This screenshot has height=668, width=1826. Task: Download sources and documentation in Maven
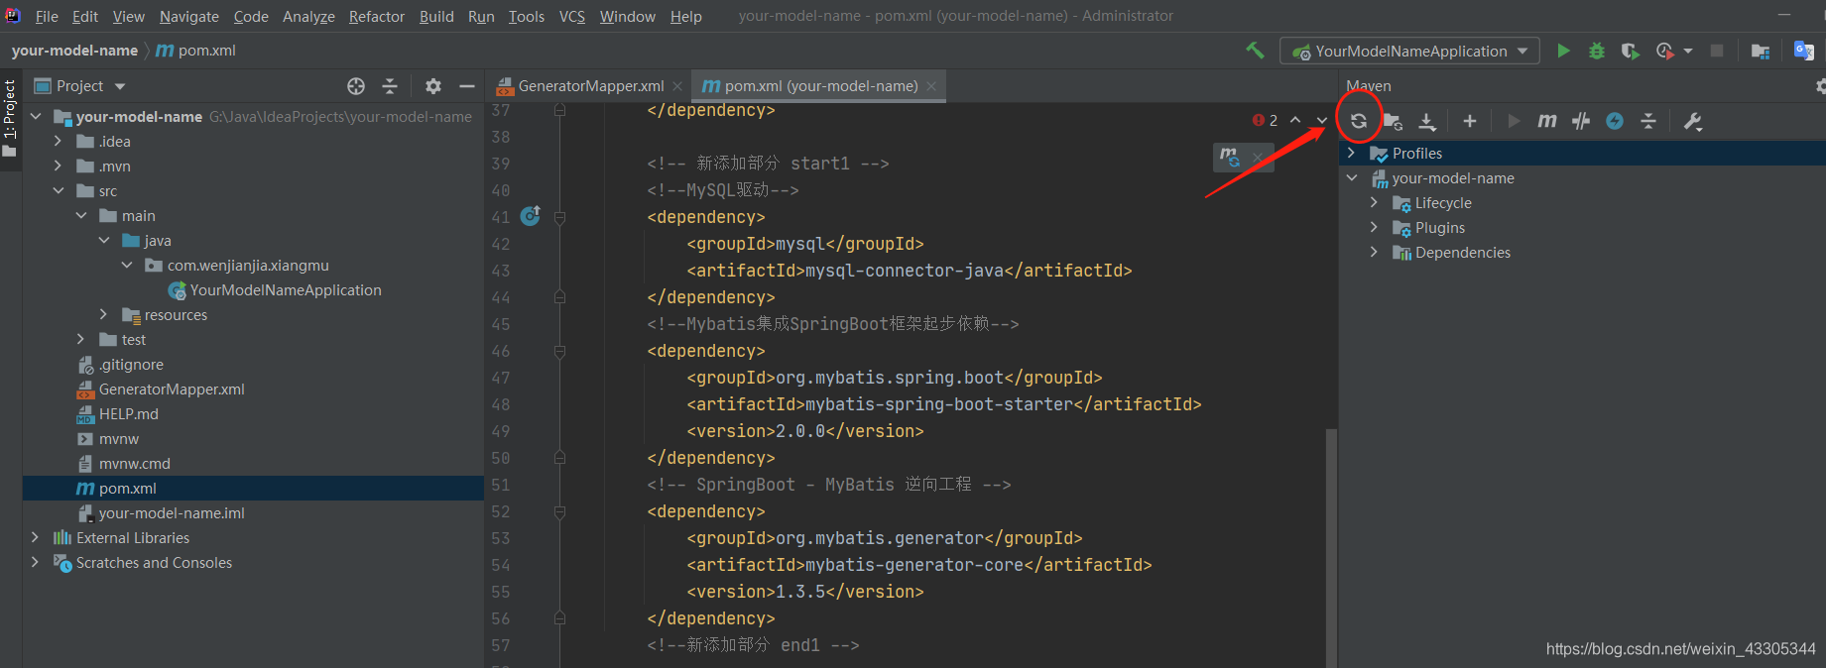pyautogui.click(x=1427, y=121)
